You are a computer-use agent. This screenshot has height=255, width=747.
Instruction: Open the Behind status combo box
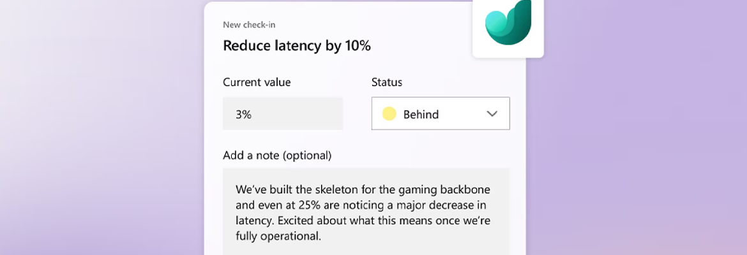click(441, 113)
